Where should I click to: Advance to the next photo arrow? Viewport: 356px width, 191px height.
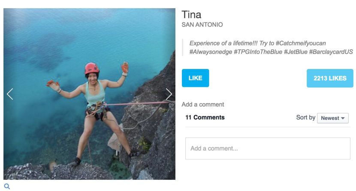(169, 94)
